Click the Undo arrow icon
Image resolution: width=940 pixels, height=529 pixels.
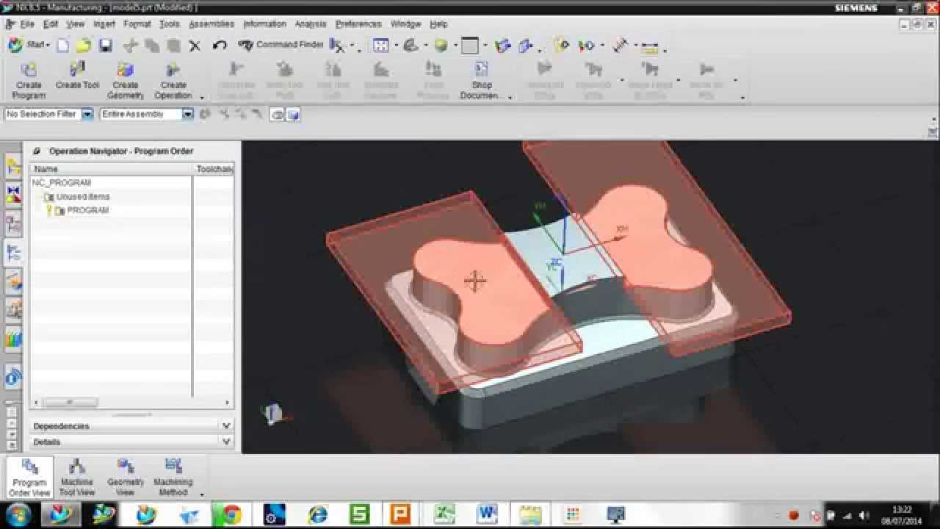219,46
